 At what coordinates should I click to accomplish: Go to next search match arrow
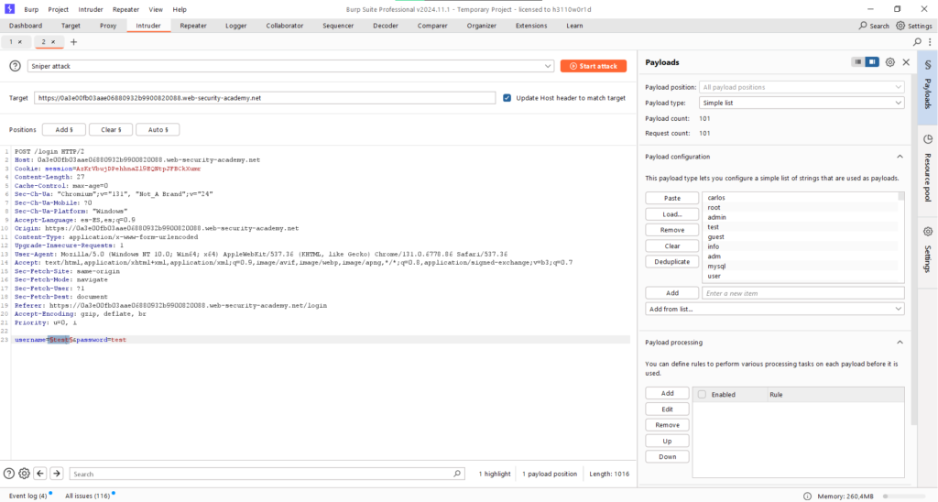(56, 474)
